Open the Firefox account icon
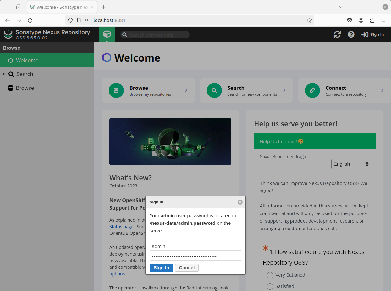The height and width of the screenshot is (291, 391). (361, 20)
